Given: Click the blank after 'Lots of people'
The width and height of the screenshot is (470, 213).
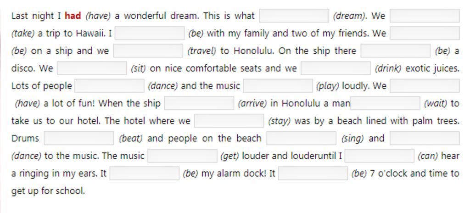Looking at the screenshot, I should click(109, 86).
